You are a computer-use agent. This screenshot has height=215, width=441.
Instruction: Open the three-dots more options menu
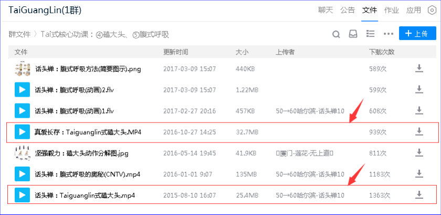tap(388, 34)
